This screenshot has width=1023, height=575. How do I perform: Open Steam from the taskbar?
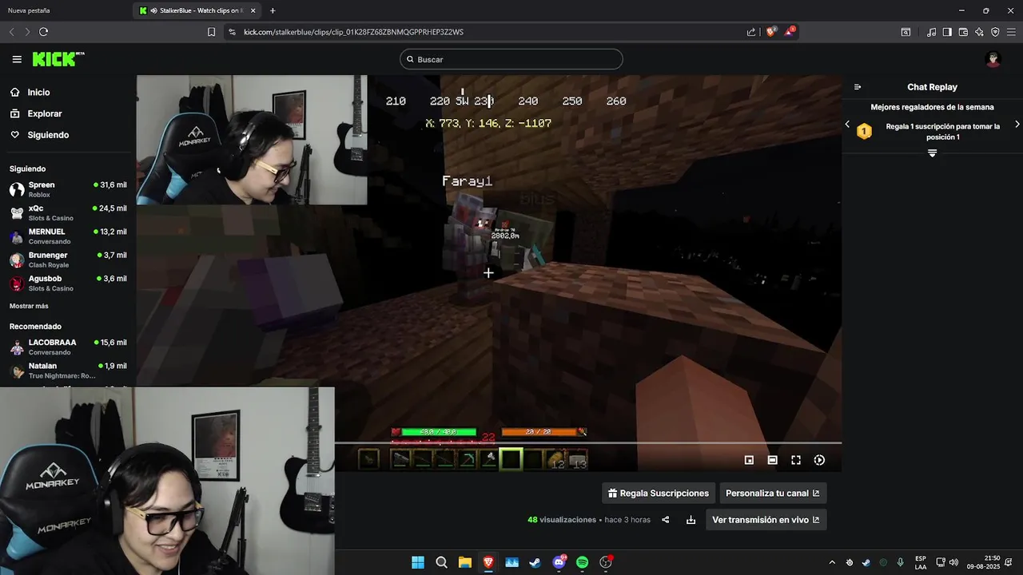(535, 562)
